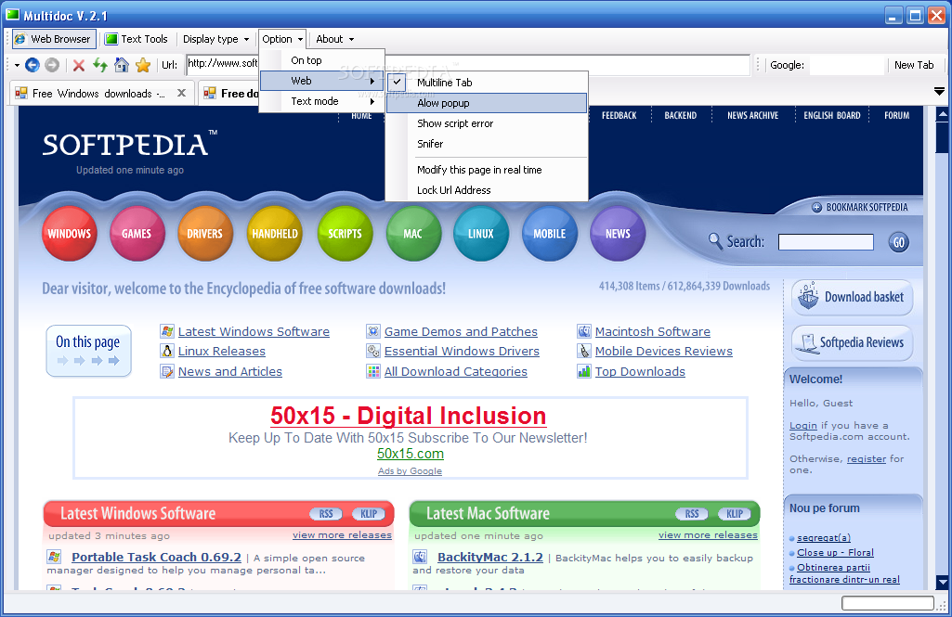Screen dimensions: 952x617
Task: Click the Download basket button
Action: pyautogui.click(x=853, y=297)
